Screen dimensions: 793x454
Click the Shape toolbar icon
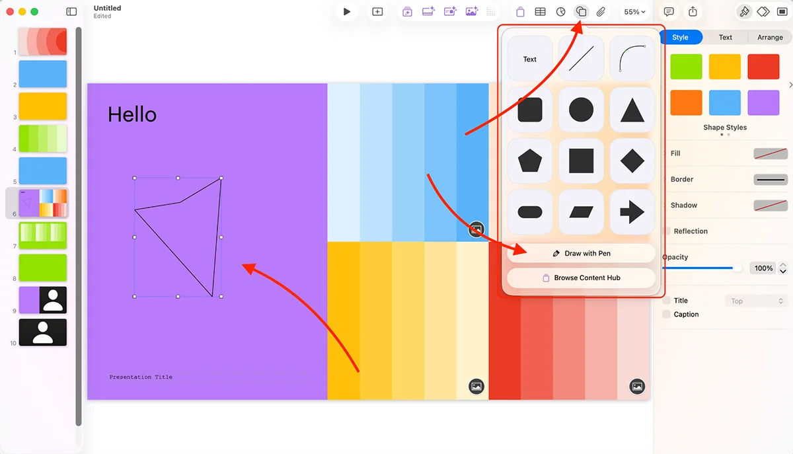tap(581, 11)
